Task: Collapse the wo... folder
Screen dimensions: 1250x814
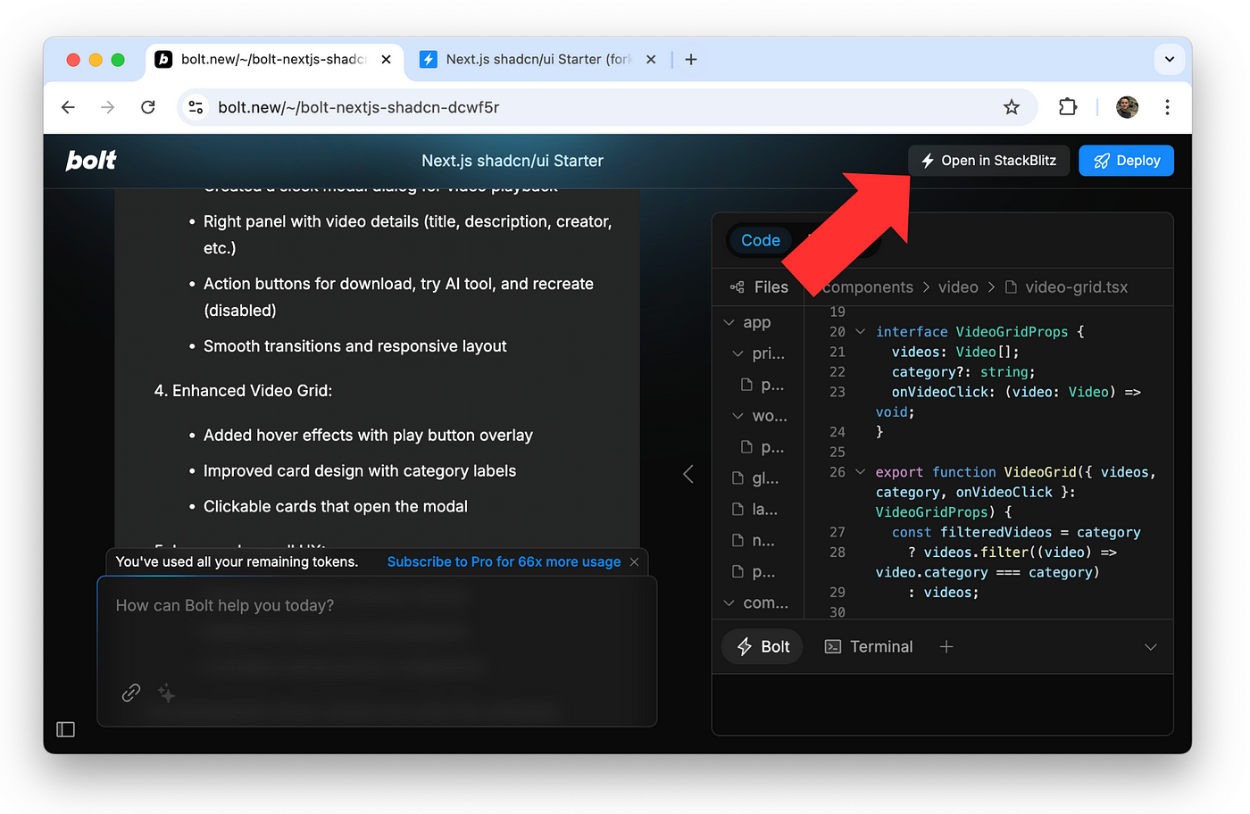Action: pos(759,416)
